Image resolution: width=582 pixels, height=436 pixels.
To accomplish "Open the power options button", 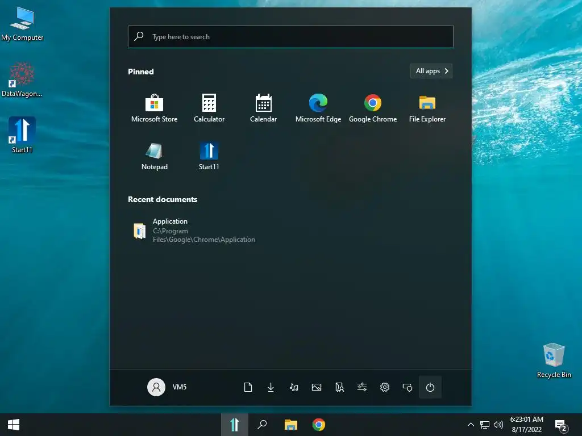I will tap(430, 387).
